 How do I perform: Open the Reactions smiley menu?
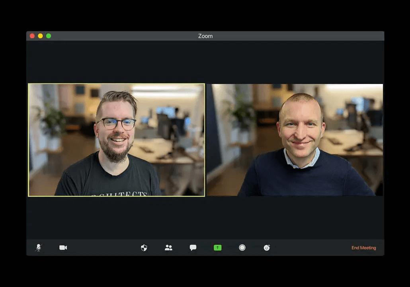pyautogui.click(x=267, y=248)
